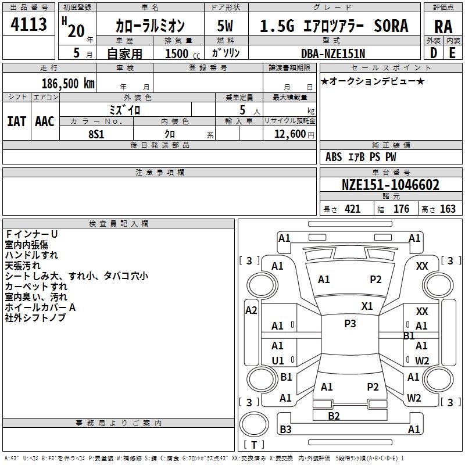Click car name カローラルミオン
The image size is (465, 465).
(150, 26)
